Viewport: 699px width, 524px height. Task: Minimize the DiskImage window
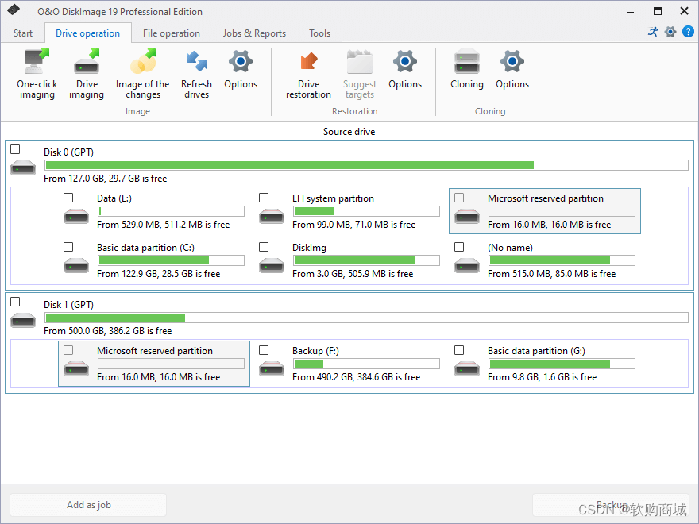pos(630,12)
